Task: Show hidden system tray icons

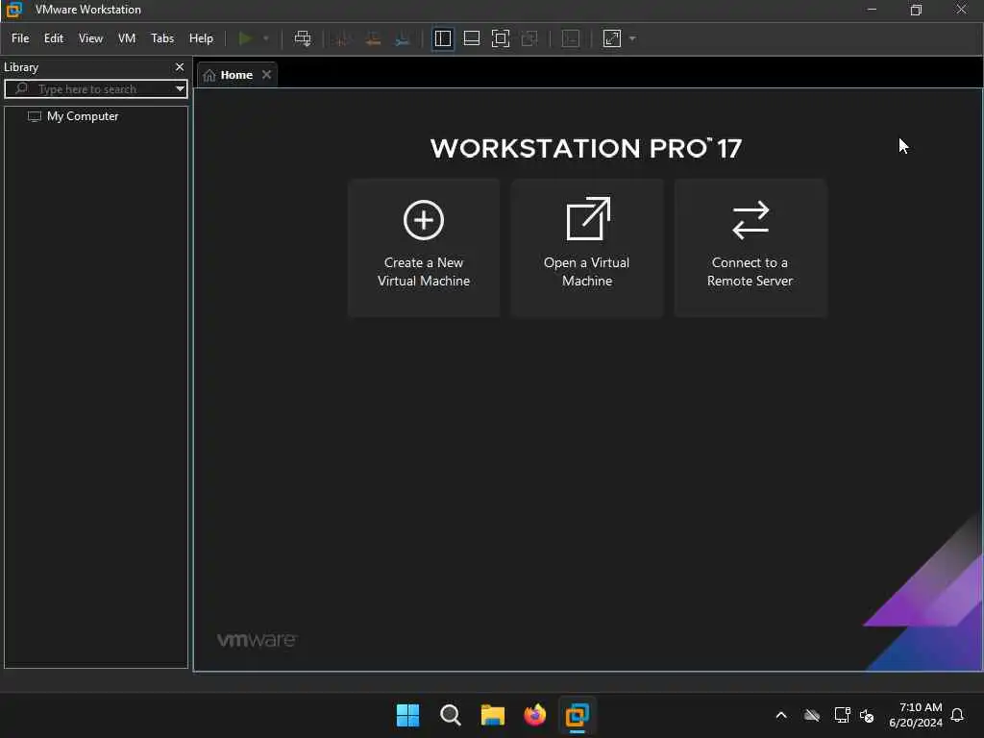Action: pos(781,715)
